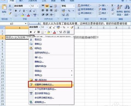Screen dimensions: 131x106
Task: Open the Name Box dropdown arrow next to A3
Action: (x=26, y=24)
